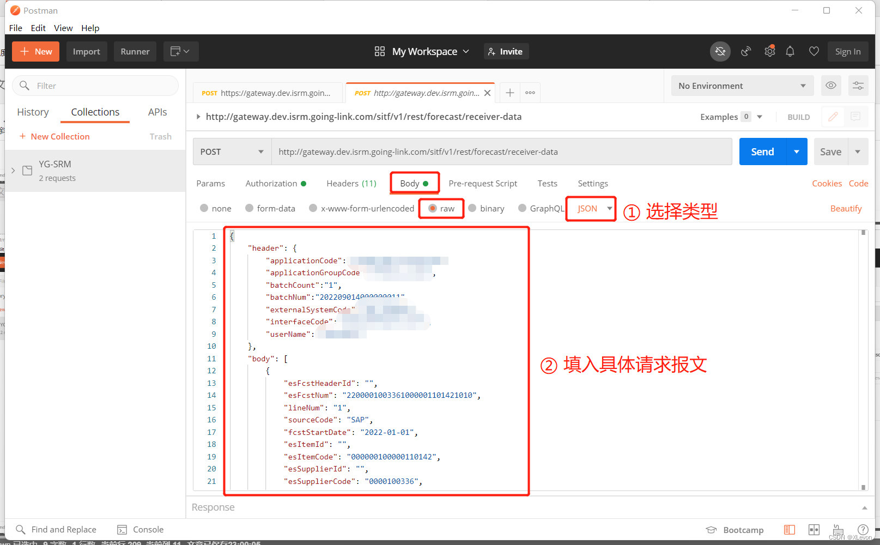Image resolution: width=880 pixels, height=545 pixels.
Task: Select the GraphQL radio option
Action: coord(522,208)
